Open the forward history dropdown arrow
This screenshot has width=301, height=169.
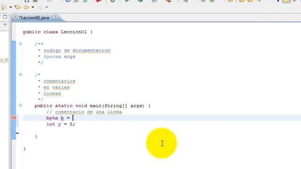pos(47,8)
